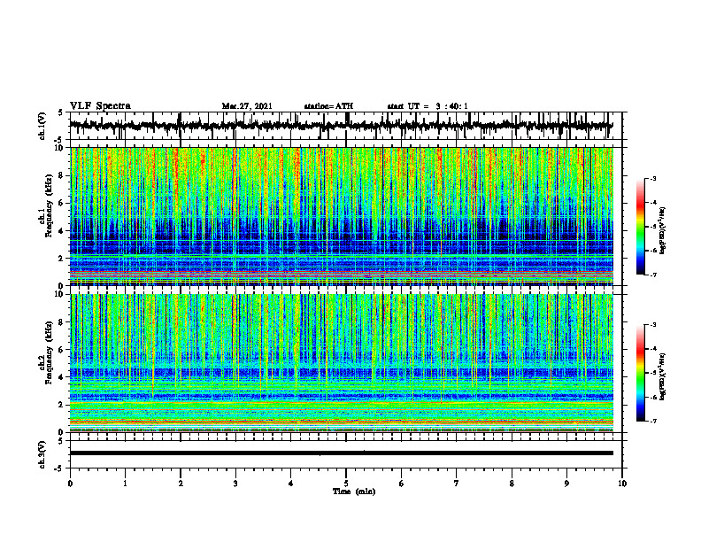Click inside the ch.2 spectrogram panel
The height and width of the screenshot is (542, 701).
click(342, 363)
